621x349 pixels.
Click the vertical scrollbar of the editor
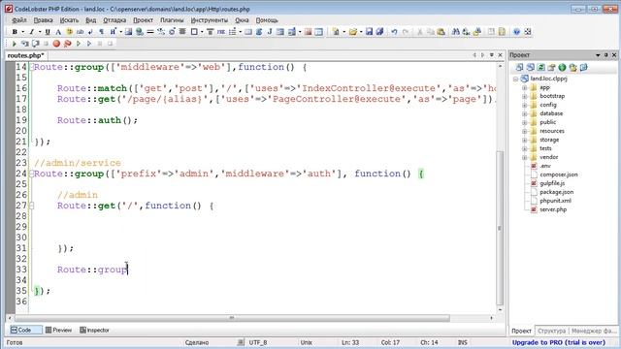(500, 228)
